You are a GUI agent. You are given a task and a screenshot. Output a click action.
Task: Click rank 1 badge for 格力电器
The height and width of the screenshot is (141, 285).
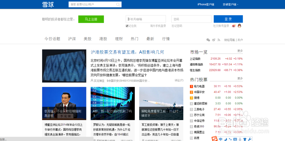192,86
